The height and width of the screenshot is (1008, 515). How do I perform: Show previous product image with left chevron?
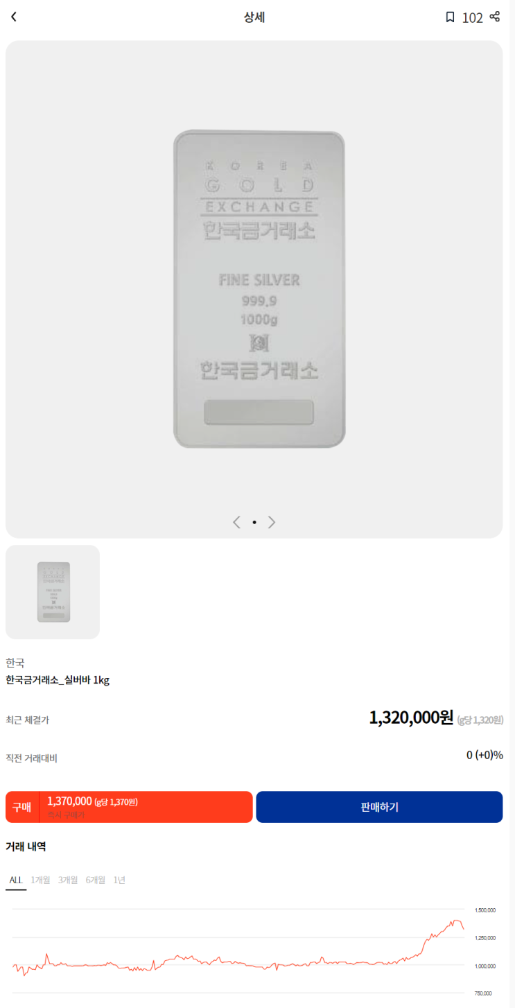coord(236,522)
